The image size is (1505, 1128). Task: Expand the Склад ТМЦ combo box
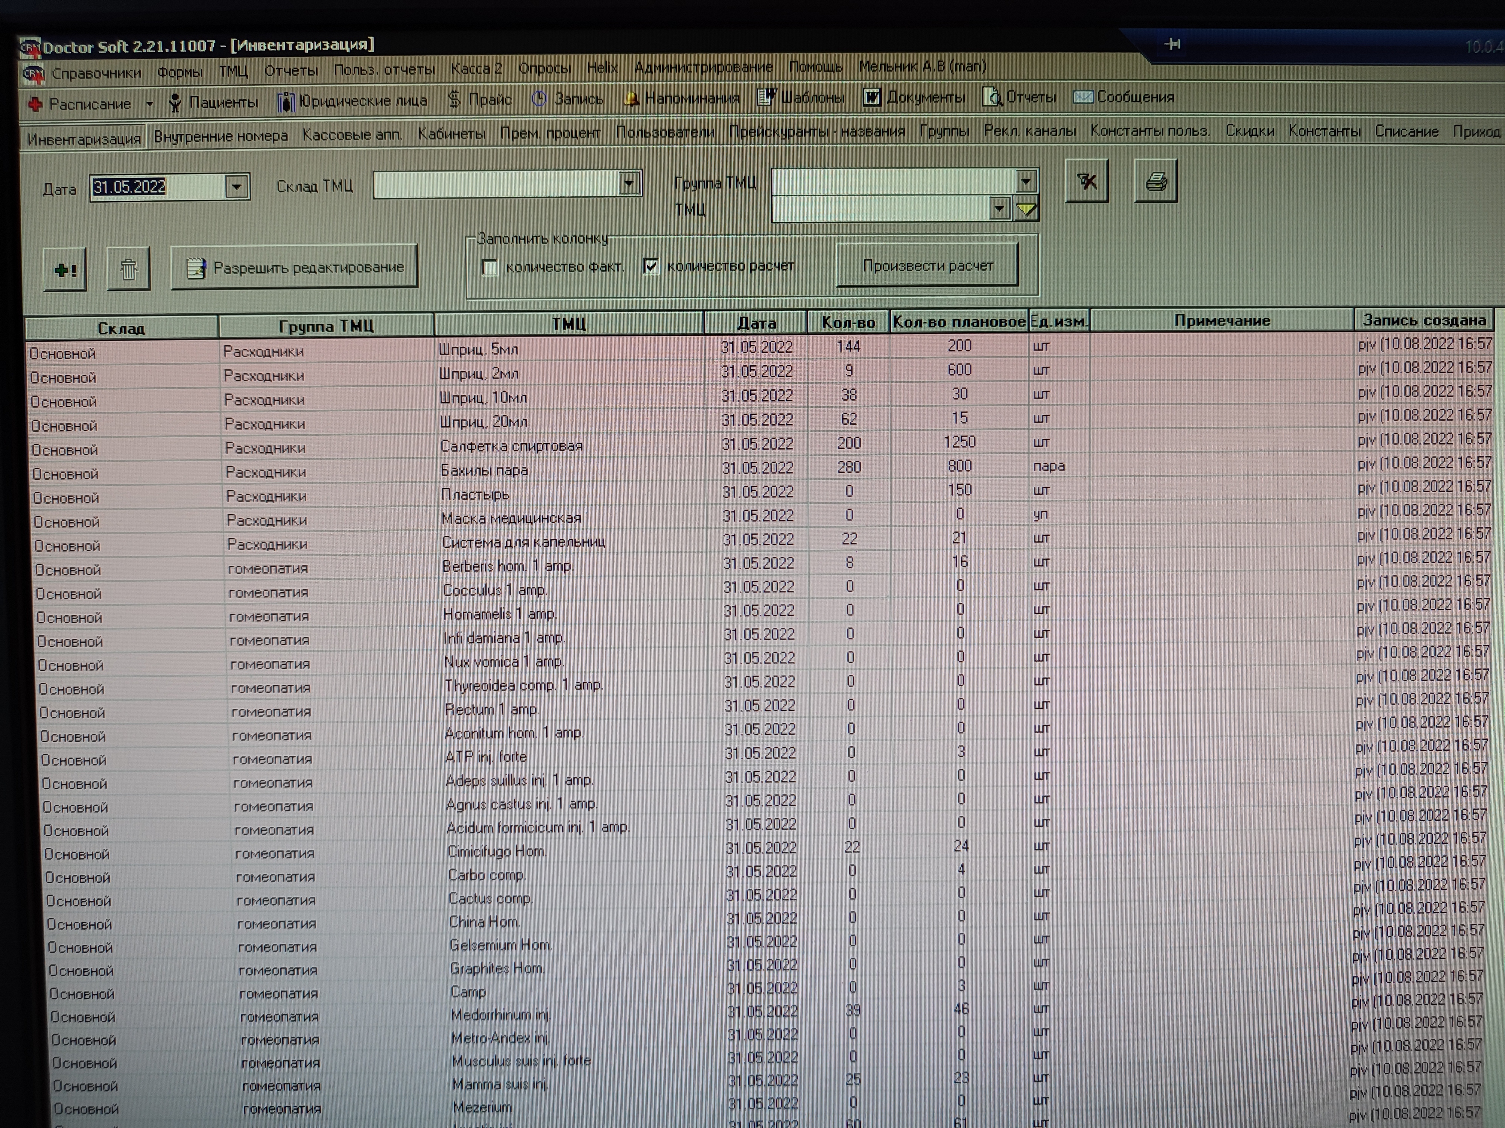coord(629,183)
